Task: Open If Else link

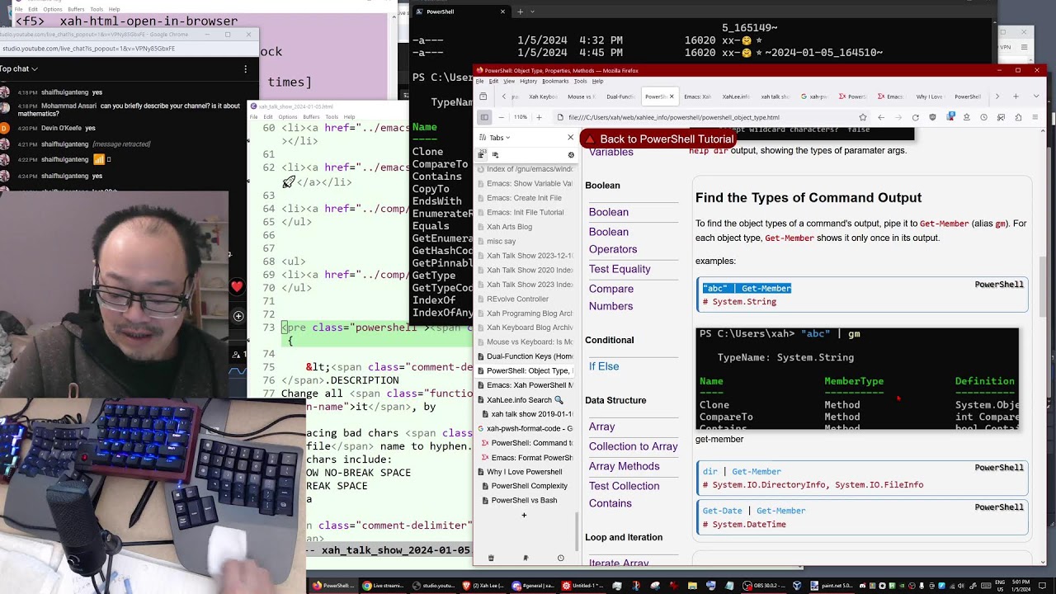Action: point(604,366)
